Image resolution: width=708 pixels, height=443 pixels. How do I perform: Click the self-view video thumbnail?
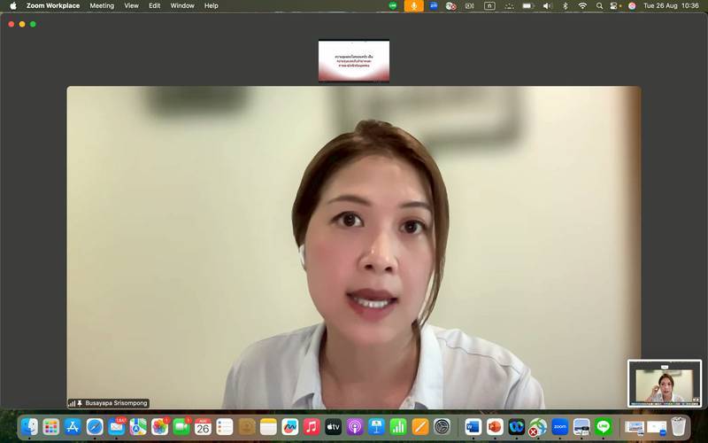(664, 384)
